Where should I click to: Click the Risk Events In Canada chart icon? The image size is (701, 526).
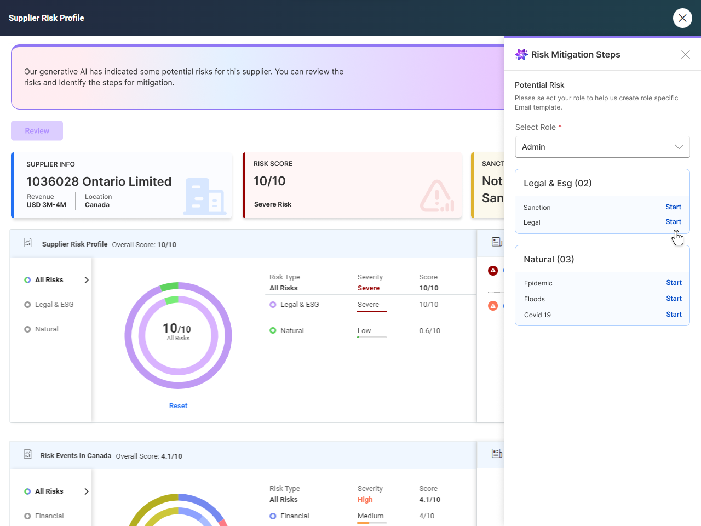[x=28, y=454]
